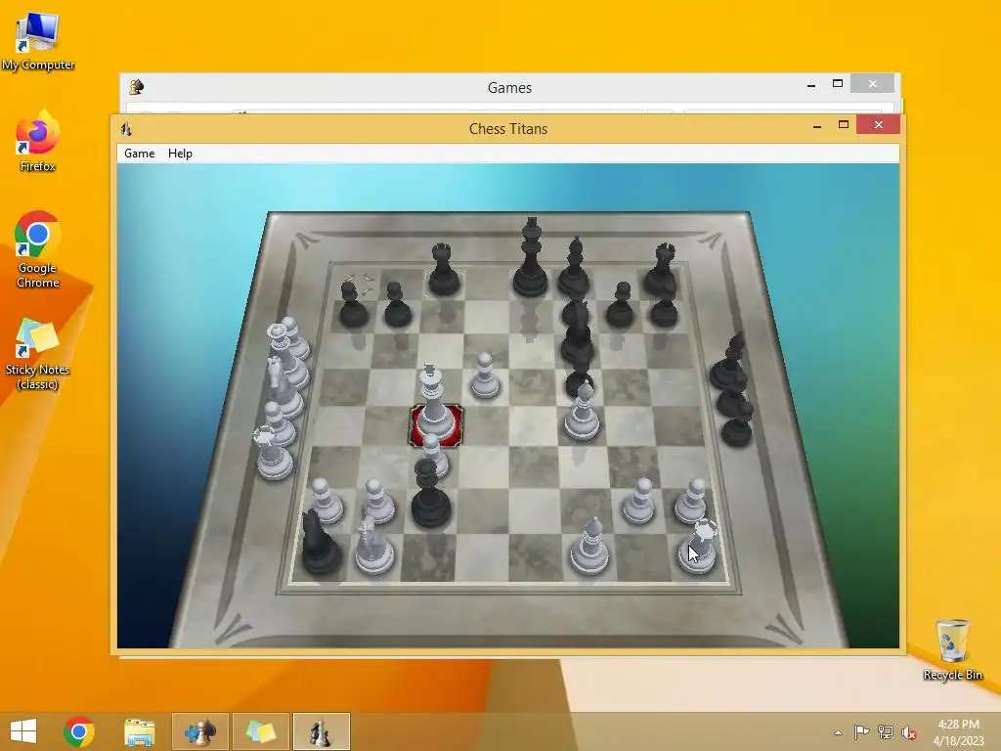Select the white bishop in the board's middle
Image resolution: width=1001 pixels, height=751 pixels.
pyautogui.click(x=582, y=412)
